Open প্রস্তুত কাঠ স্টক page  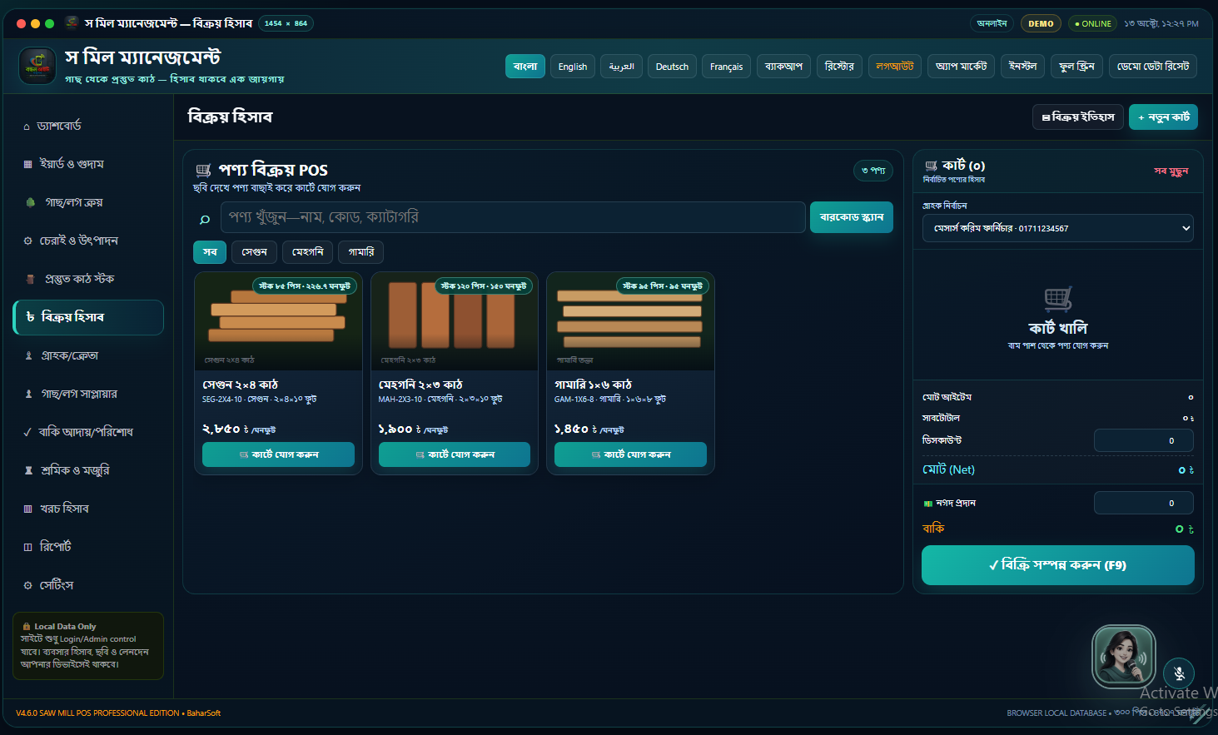click(x=88, y=279)
